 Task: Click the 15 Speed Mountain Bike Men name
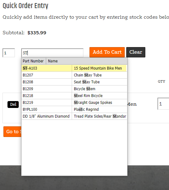(98, 68)
